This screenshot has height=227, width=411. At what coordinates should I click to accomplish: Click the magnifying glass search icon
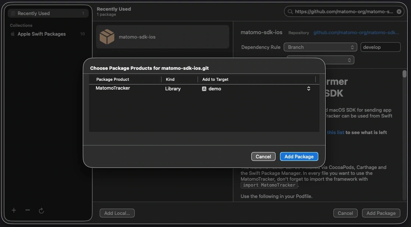coord(290,11)
